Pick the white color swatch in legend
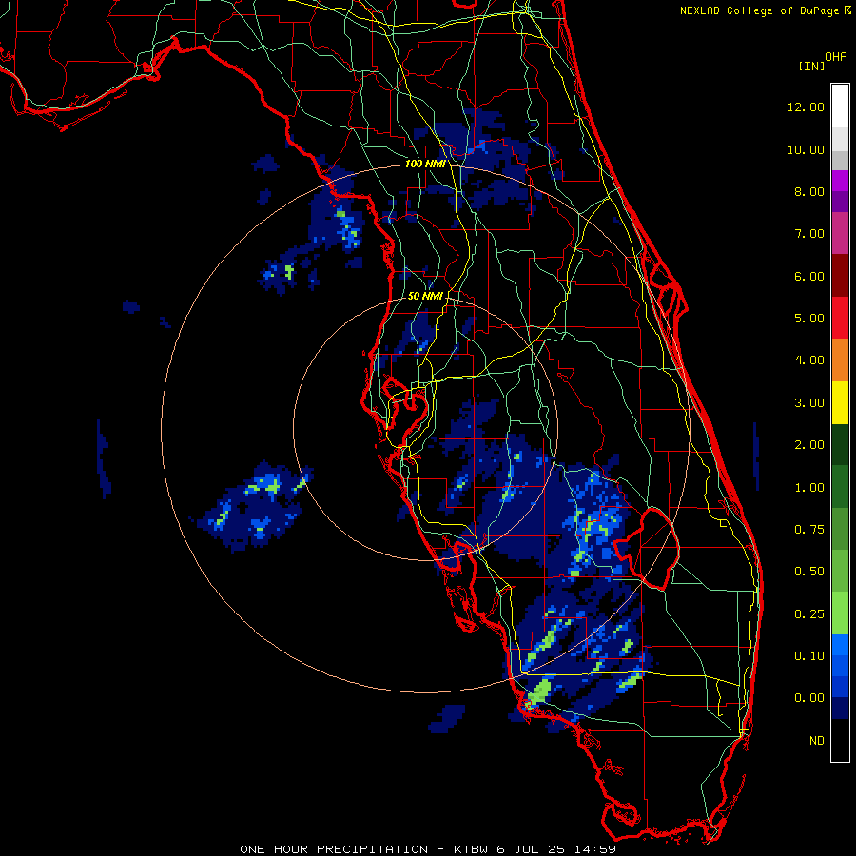The height and width of the screenshot is (856, 856). click(x=840, y=107)
